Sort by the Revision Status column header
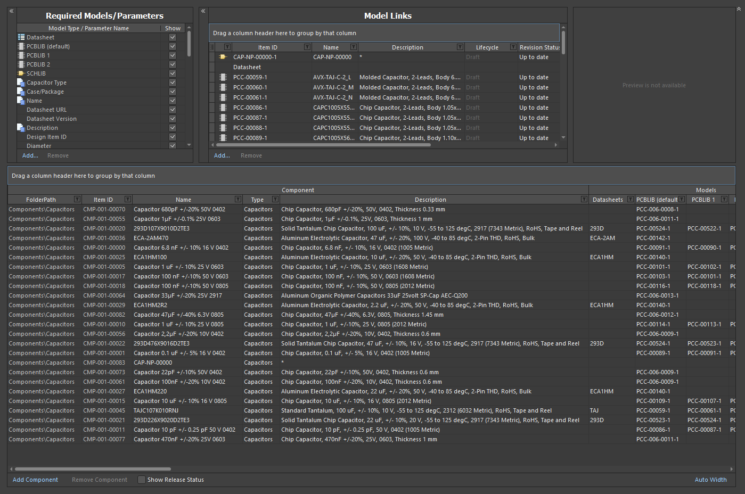745x494 pixels. [539, 47]
